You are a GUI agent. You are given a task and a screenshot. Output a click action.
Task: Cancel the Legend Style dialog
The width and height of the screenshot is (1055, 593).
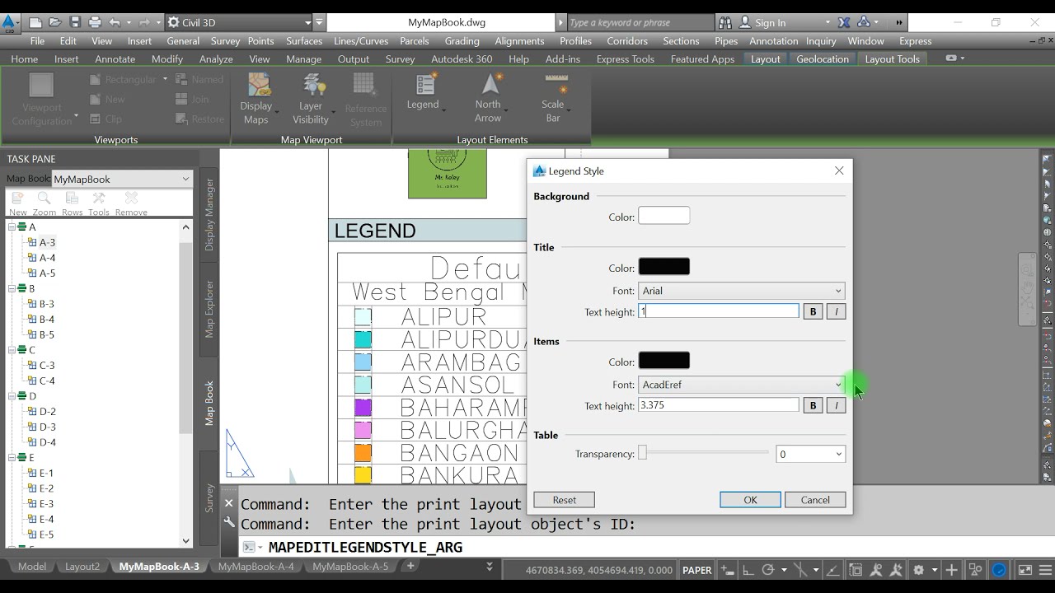(815, 500)
